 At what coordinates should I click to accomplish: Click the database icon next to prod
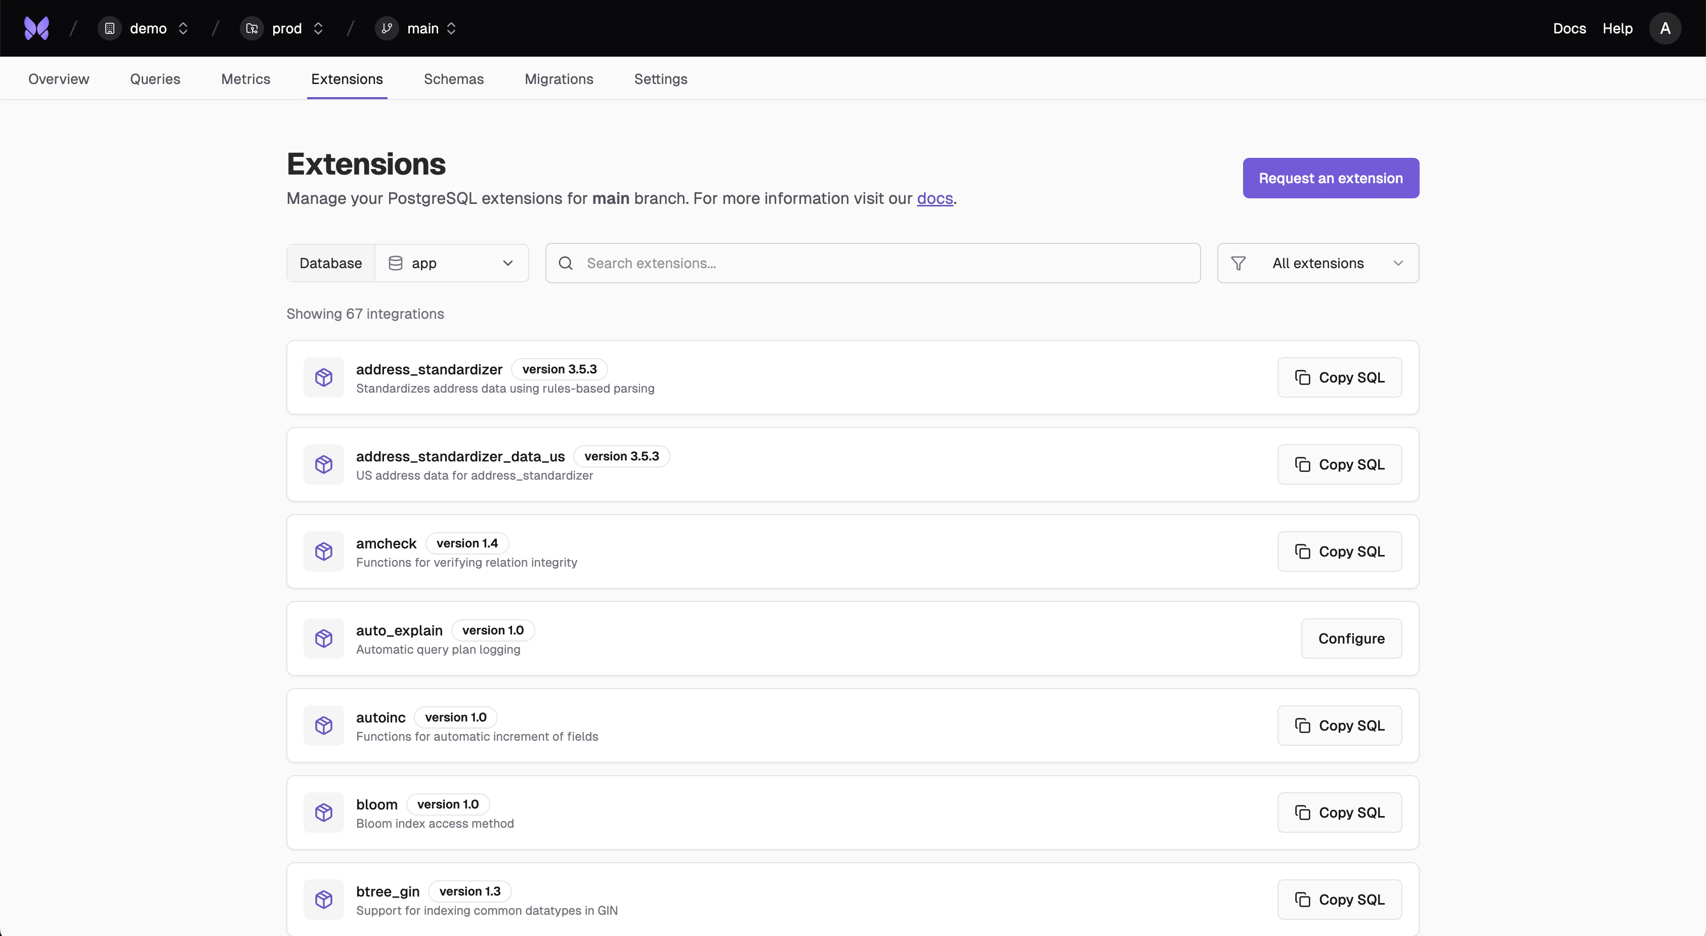(x=251, y=28)
